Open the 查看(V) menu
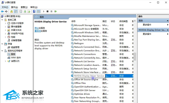 (24, 7)
